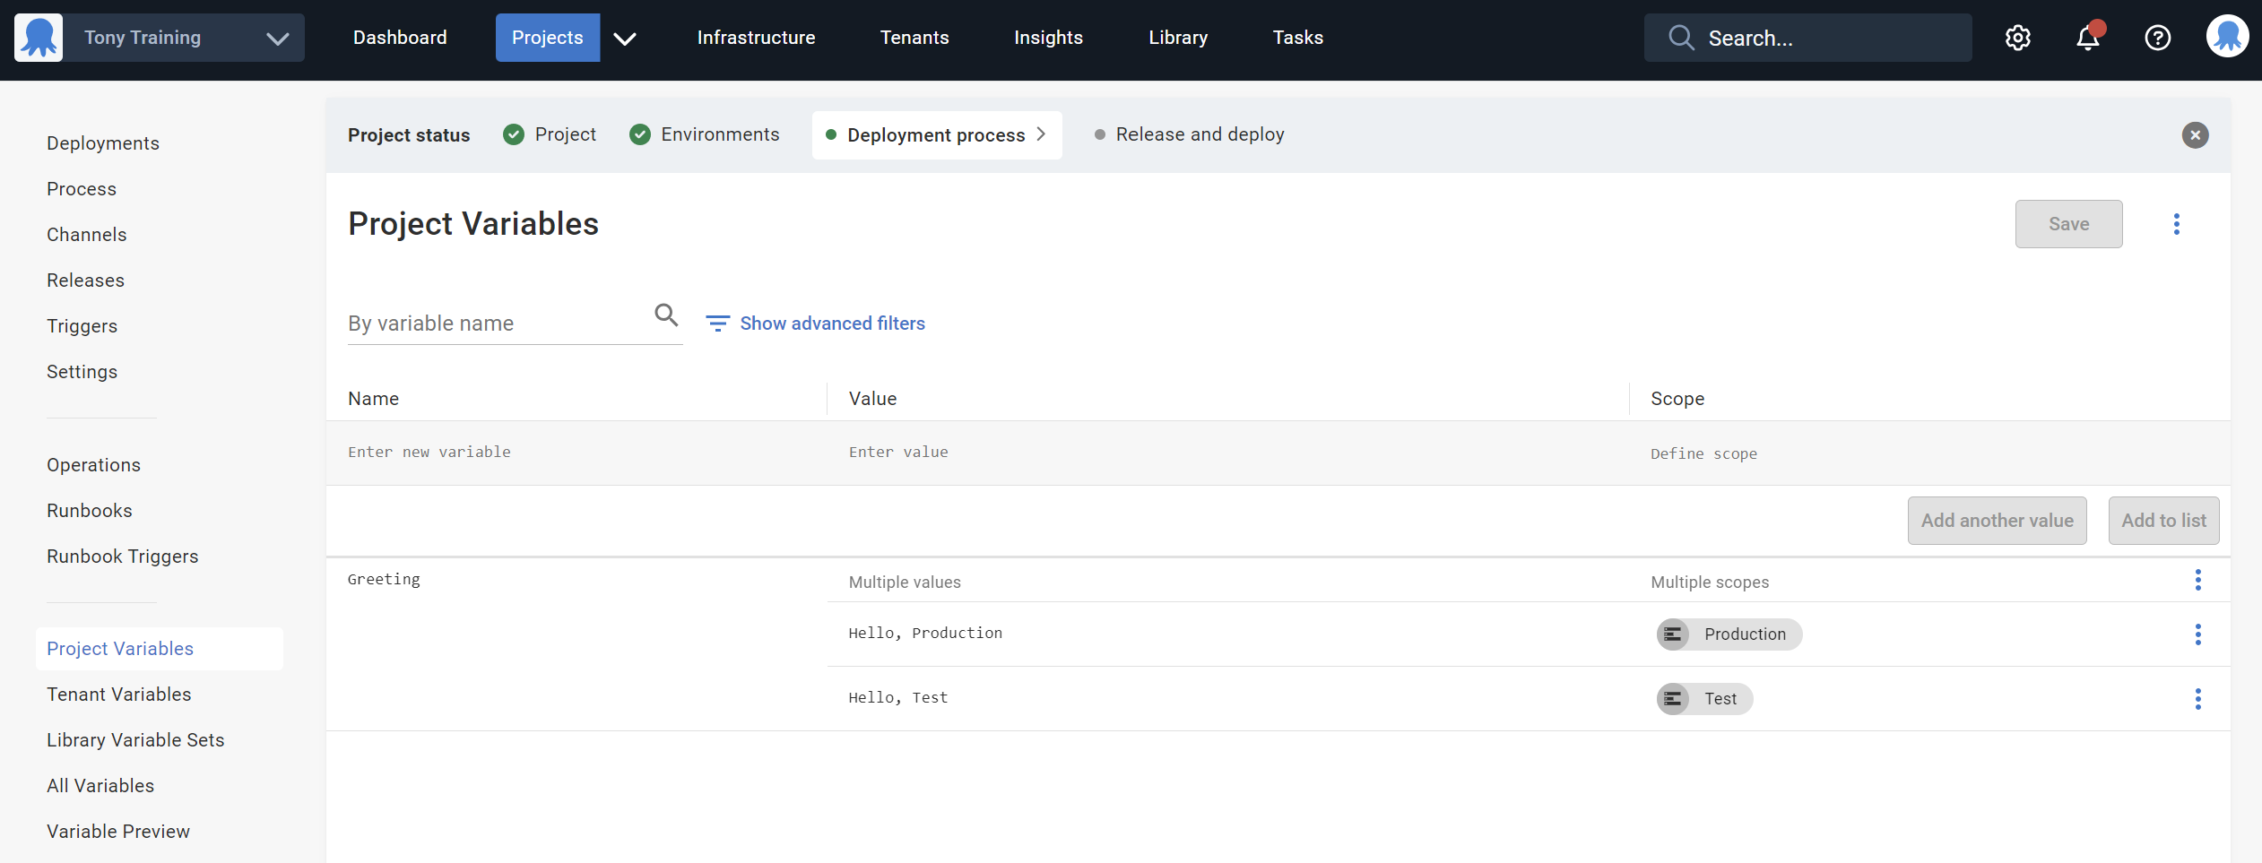This screenshot has width=2262, height=863.
Task: Click the filter icon beside Show advanced filters
Action: (x=717, y=323)
